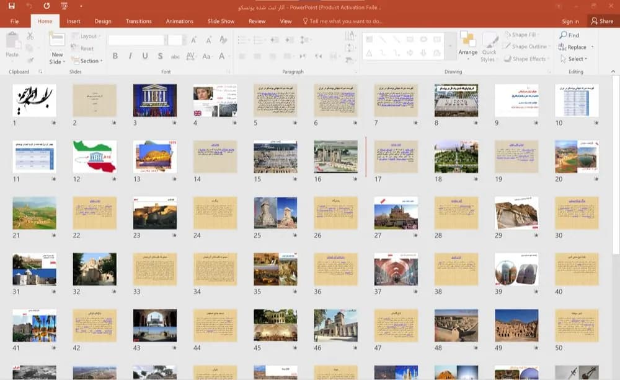
Task: Collapse the ribbon with the chevron
Action: click(613, 71)
